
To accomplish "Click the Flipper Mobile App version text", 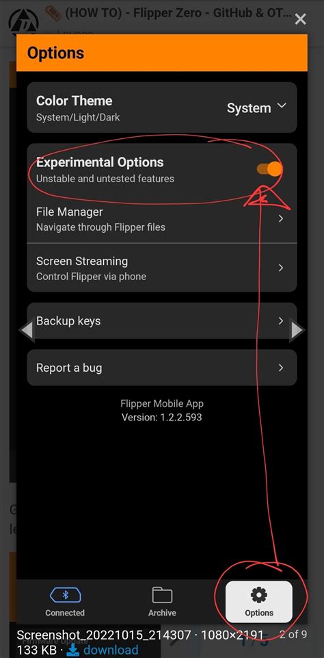I will (162, 411).
